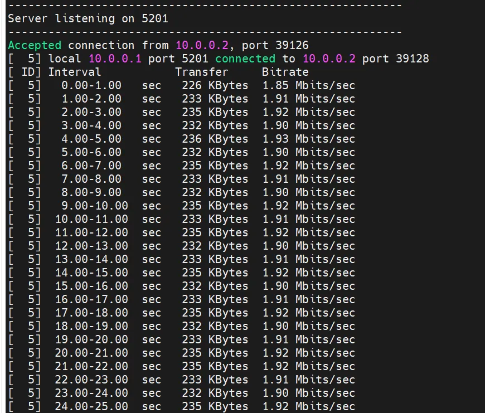Click the 24.00-25.00 interval entry
This screenshot has height=413, width=485.
coord(91,406)
